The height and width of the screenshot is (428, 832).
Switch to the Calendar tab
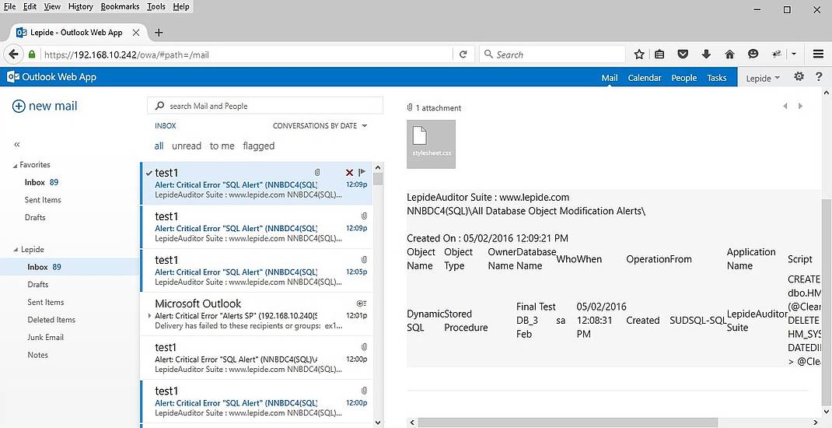[x=644, y=78]
